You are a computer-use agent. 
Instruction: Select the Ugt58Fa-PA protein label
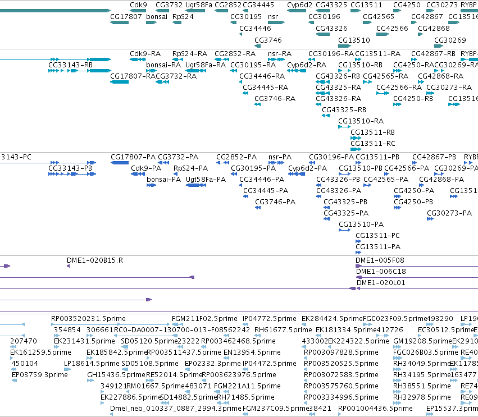click(x=206, y=180)
